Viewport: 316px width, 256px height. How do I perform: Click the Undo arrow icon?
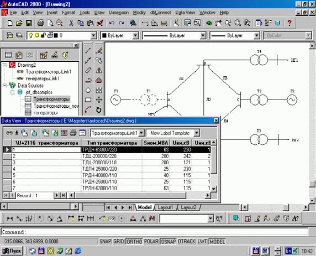(112, 23)
